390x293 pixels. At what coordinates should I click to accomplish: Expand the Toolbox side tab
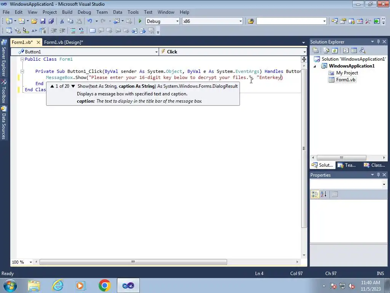[4, 92]
